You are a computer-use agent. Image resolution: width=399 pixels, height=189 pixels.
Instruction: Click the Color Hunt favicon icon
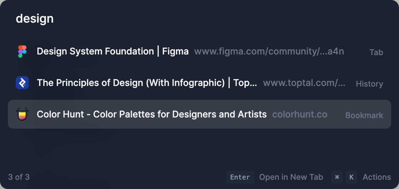(22, 115)
